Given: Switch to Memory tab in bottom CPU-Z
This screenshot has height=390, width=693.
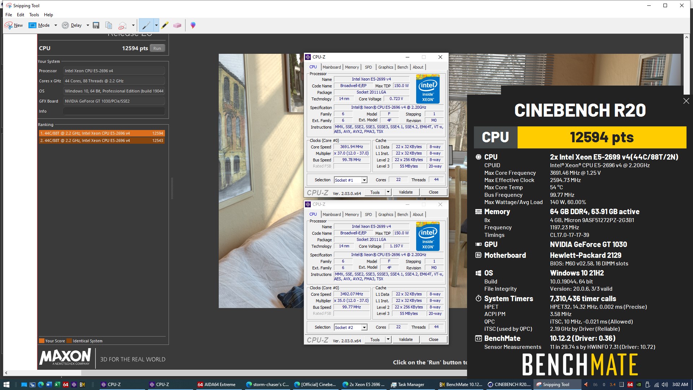Looking at the screenshot, I should 352,214.
